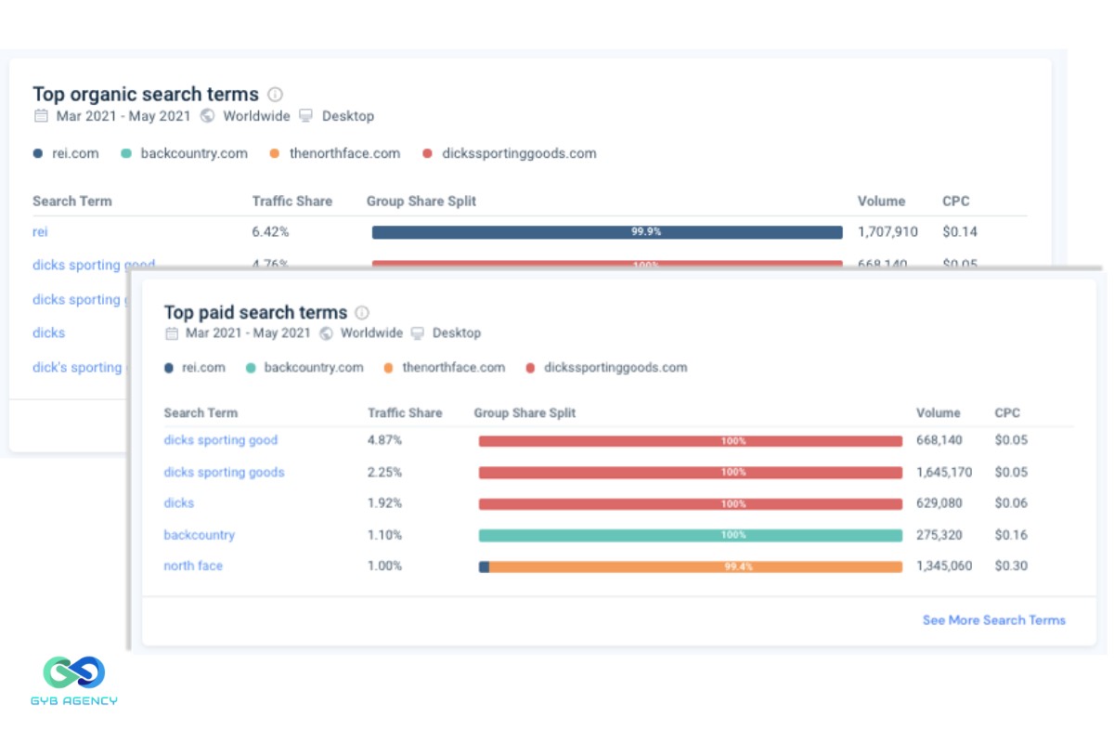
Task: Click Mar 2021 - May 2021 in paid panel
Action: (x=248, y=332)
